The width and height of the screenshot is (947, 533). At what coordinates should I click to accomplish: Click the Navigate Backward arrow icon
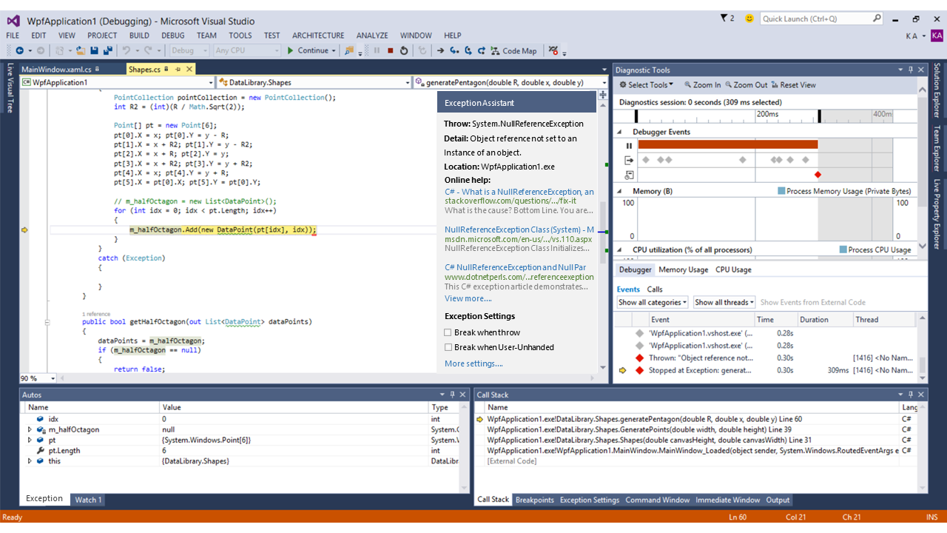20,50
